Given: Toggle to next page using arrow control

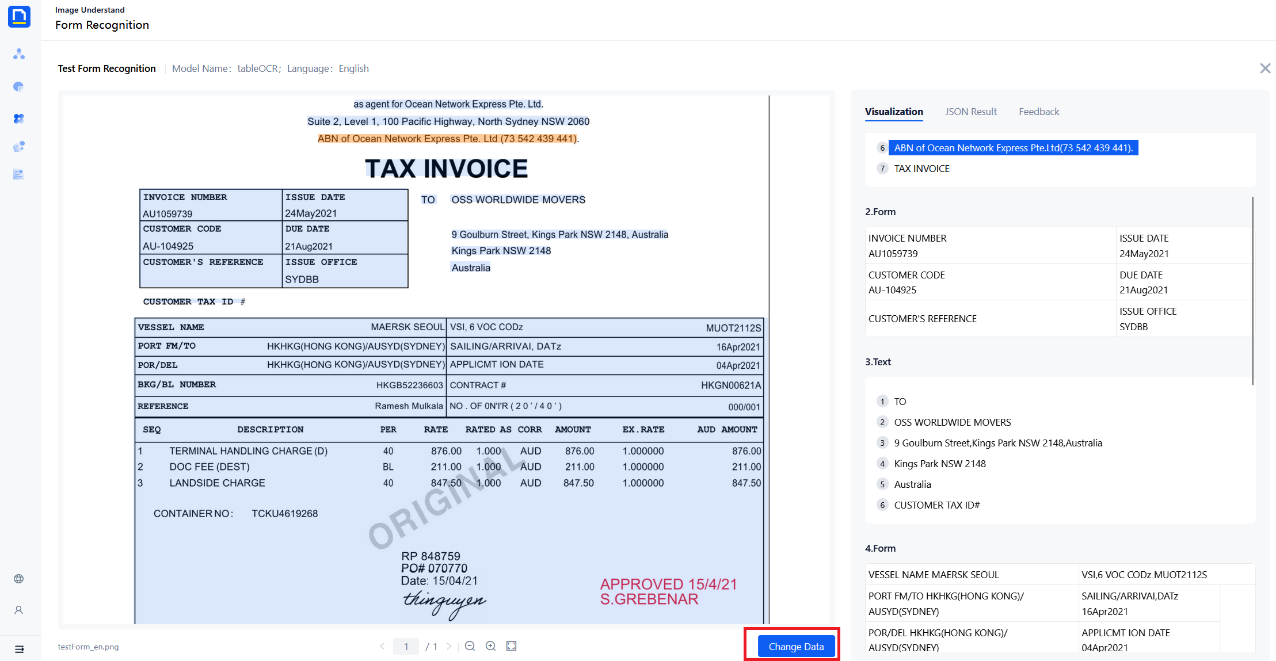Looking at the screenshot, I should point(448,646).
